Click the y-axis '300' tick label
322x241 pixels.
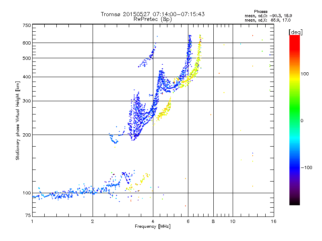[x=27, y=101]
